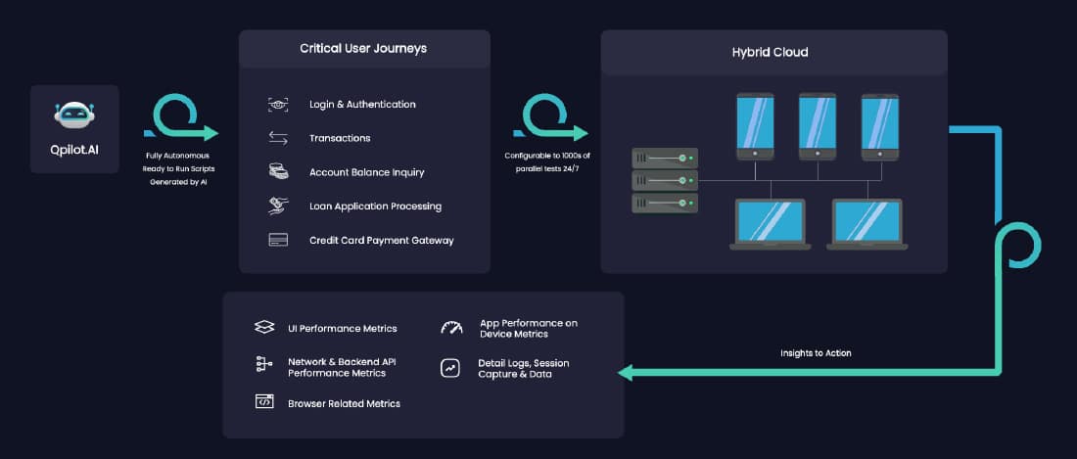Click the left laptop in Hybrid Cloud

pos(770,224)
